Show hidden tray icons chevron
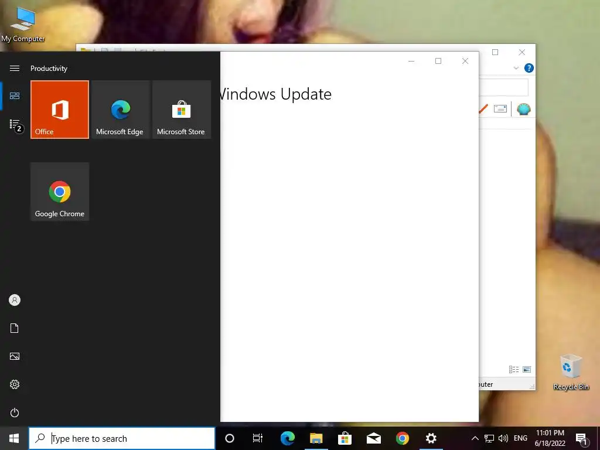The image size is (600, 450). [475, 438]
